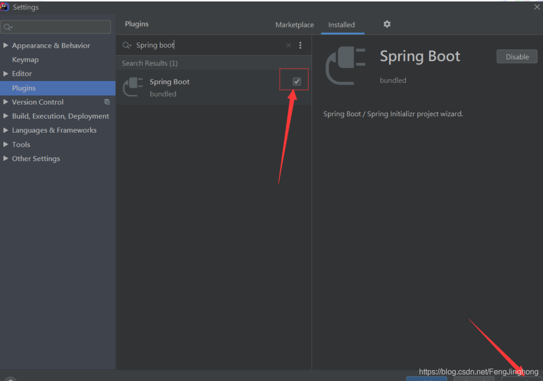Switch to the Marketplace tab

point(295,25)
